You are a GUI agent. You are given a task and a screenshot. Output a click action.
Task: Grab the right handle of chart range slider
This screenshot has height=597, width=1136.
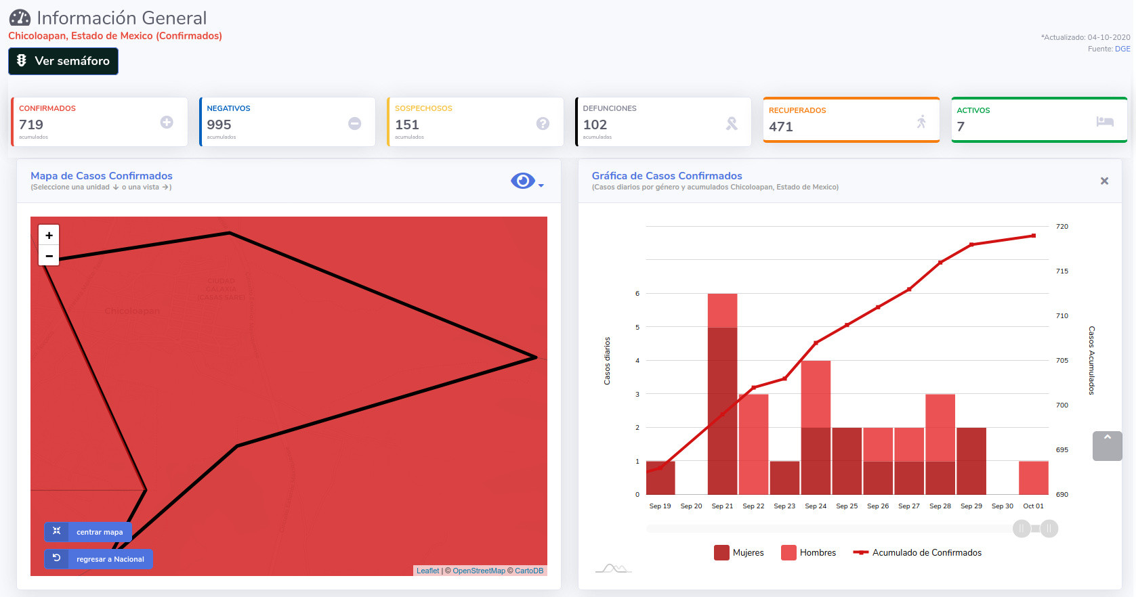pos(1049,529)
